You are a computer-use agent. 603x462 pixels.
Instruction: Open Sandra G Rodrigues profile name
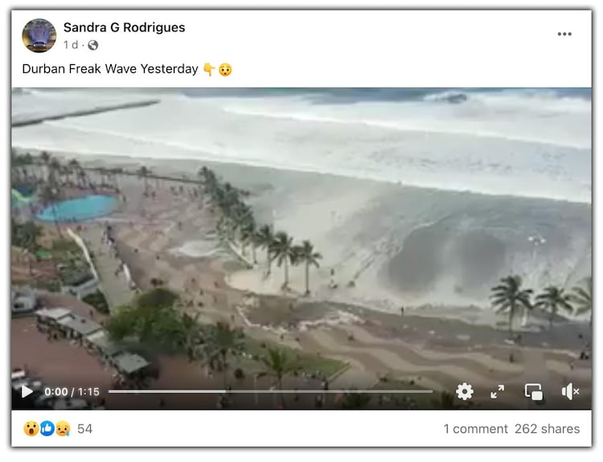click(x=124, y=27)
